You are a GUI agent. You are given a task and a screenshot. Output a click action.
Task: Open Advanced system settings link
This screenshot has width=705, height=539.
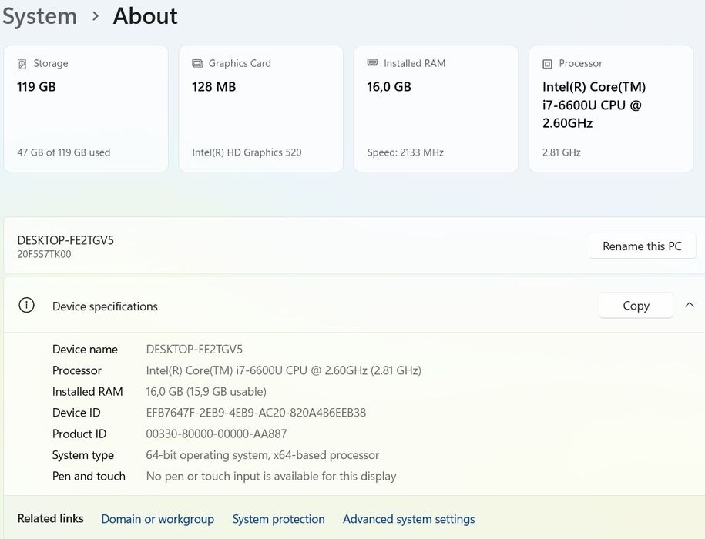(x=408, y=519)
